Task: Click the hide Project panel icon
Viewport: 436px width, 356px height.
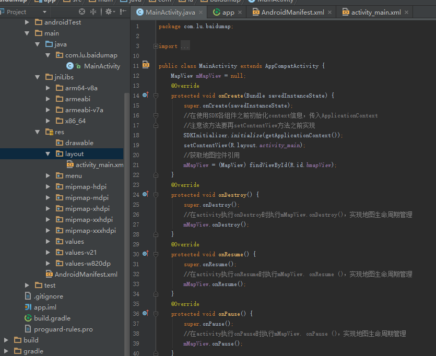Action: [x=123, y=11]
